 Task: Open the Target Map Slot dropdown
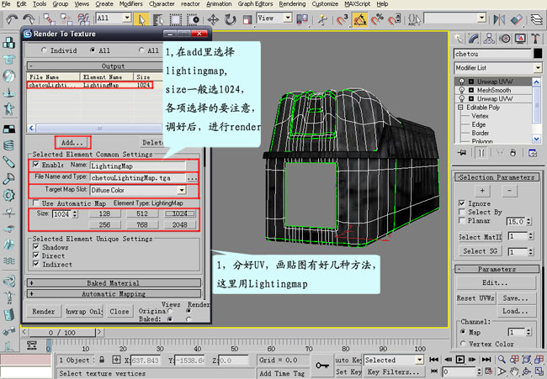tap(182, 190)
